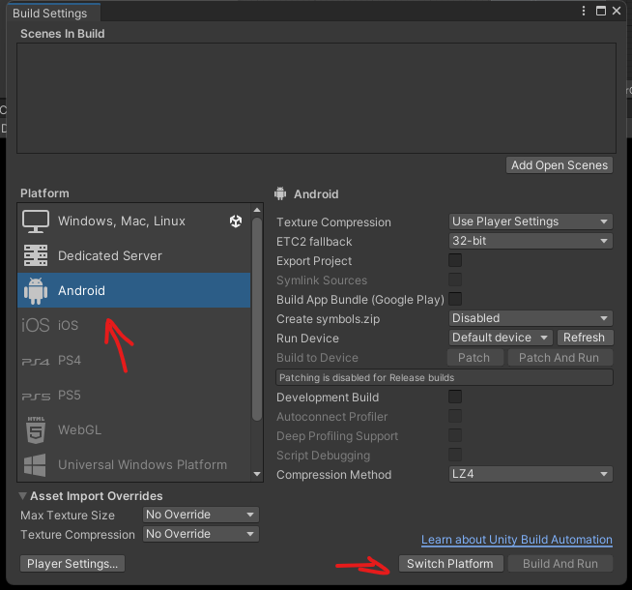Click the WebGL HTML5 shield icon
Viewport: 632px width, 590px height.
point(36,429)
